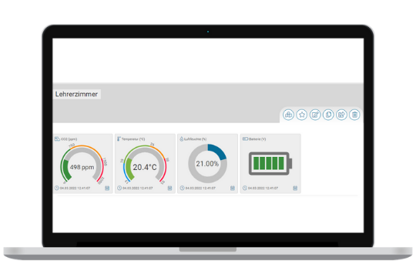Click the clock icon on the Batterie card
416x277 pixels.
point(245,188)
